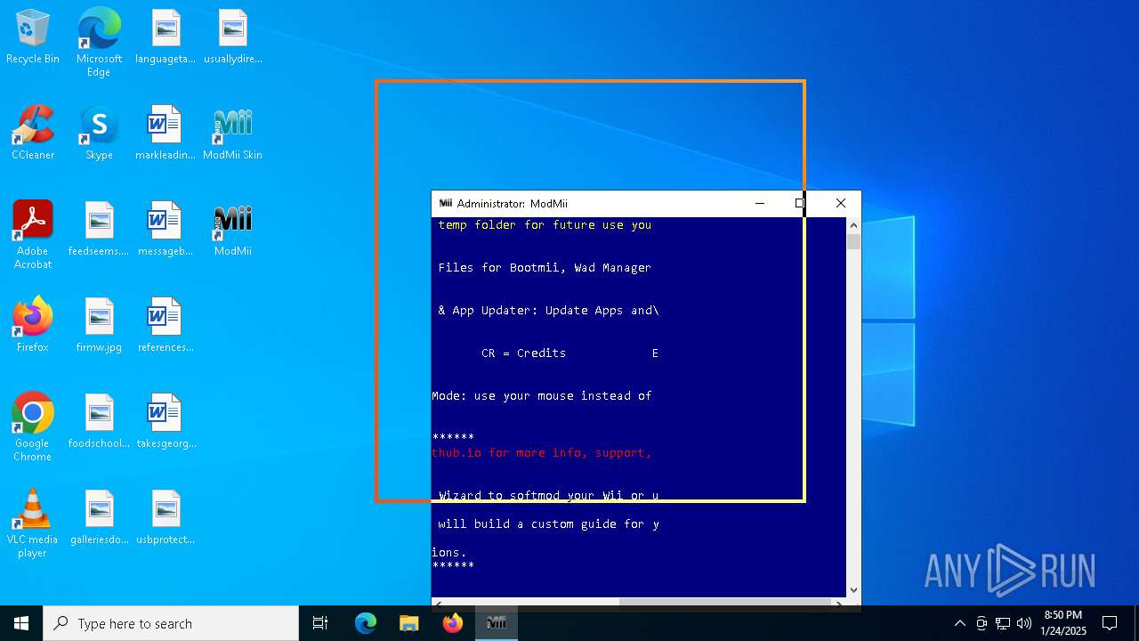Select the references... Word document
The width and height of the screenshot is (1139, 641).
[166, 326]
